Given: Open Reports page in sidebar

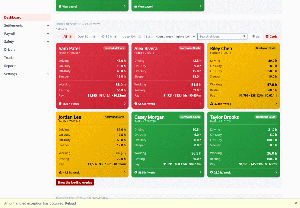Looking at the screenshot, I should 27,66.
